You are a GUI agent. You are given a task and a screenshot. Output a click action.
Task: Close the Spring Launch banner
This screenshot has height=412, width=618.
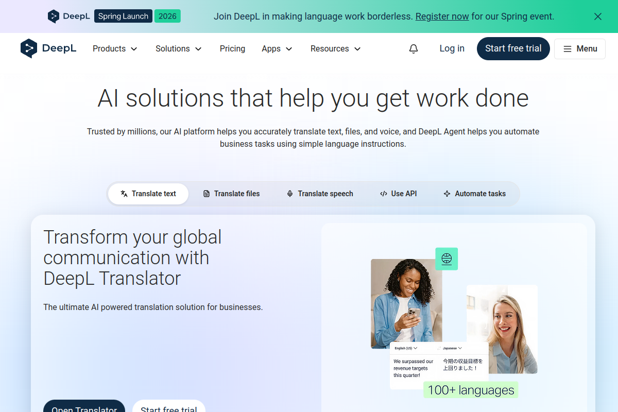click(x=597, y=16)
